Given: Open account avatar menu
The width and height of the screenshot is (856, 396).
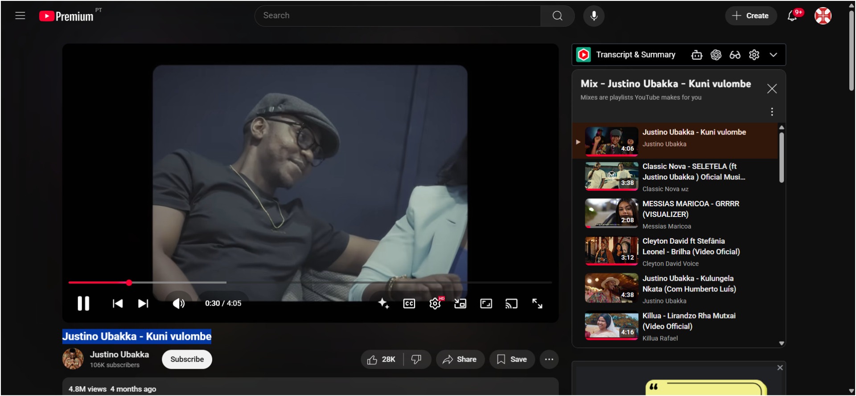Looking at the screenshot, I should (823, 16).
